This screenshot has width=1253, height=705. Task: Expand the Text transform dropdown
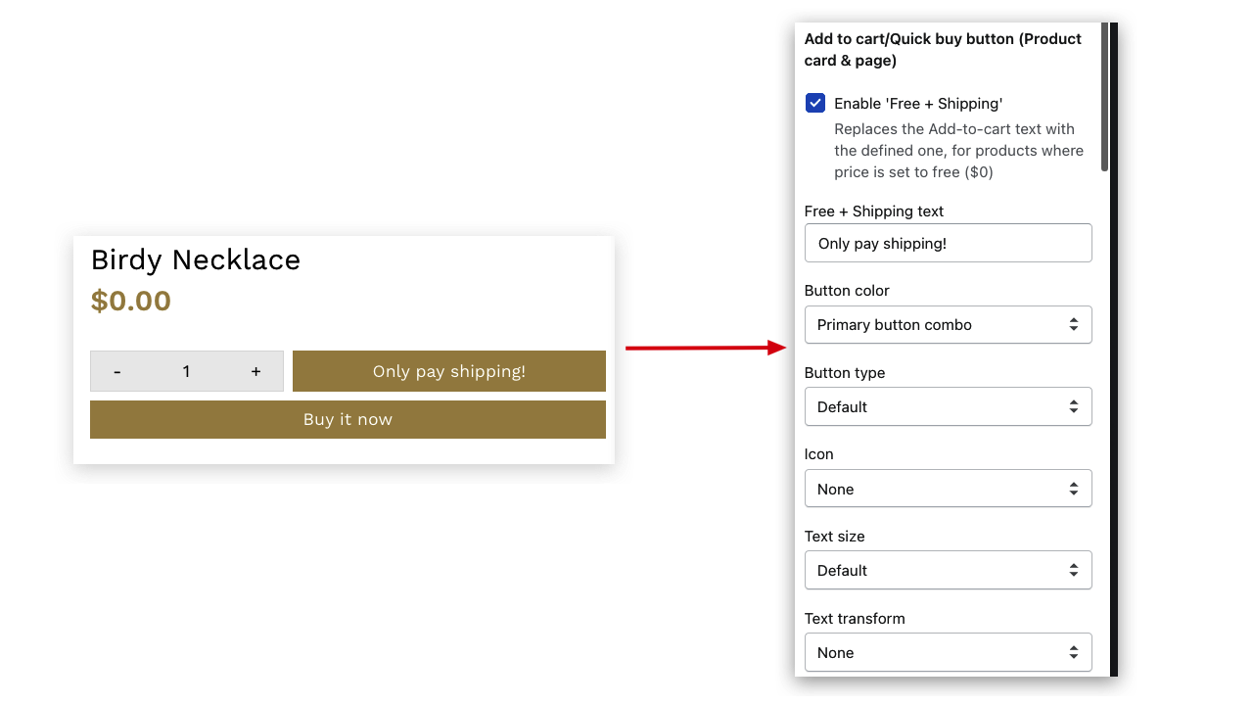pos(948,652)
